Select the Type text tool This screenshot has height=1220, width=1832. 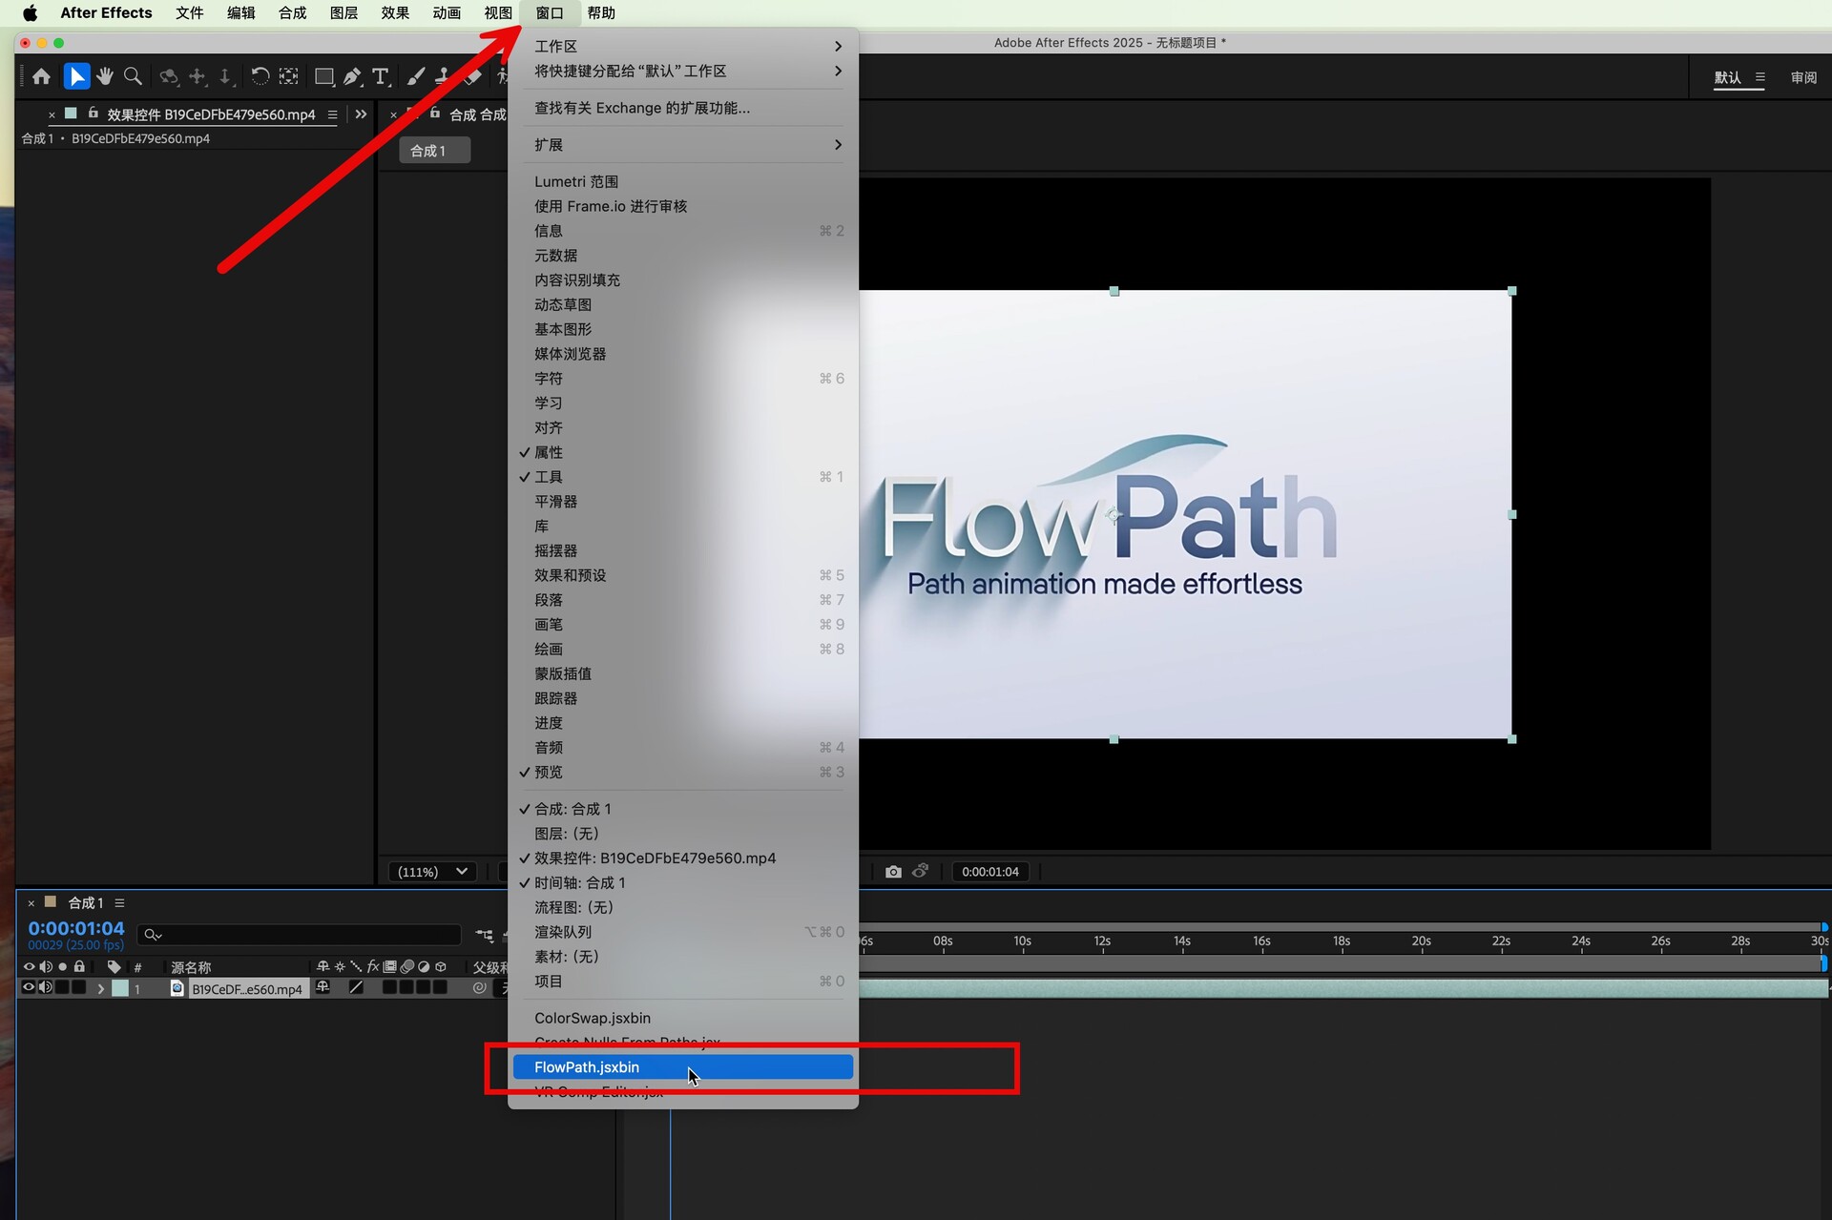(x=381, y=76)
